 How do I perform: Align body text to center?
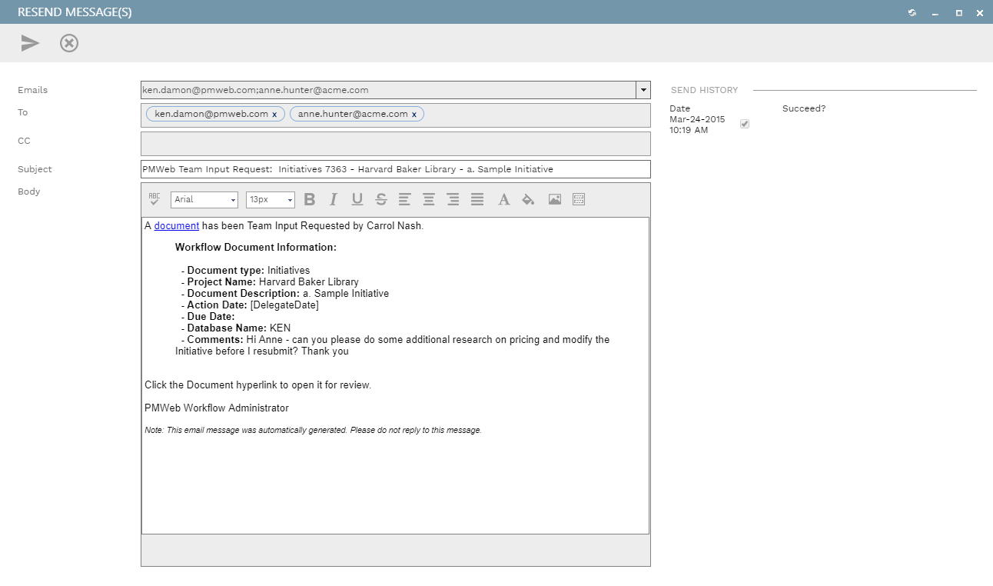coord(429,200)
